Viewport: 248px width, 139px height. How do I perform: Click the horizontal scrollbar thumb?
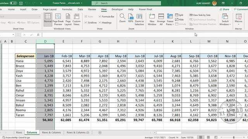tap(169, 133)
